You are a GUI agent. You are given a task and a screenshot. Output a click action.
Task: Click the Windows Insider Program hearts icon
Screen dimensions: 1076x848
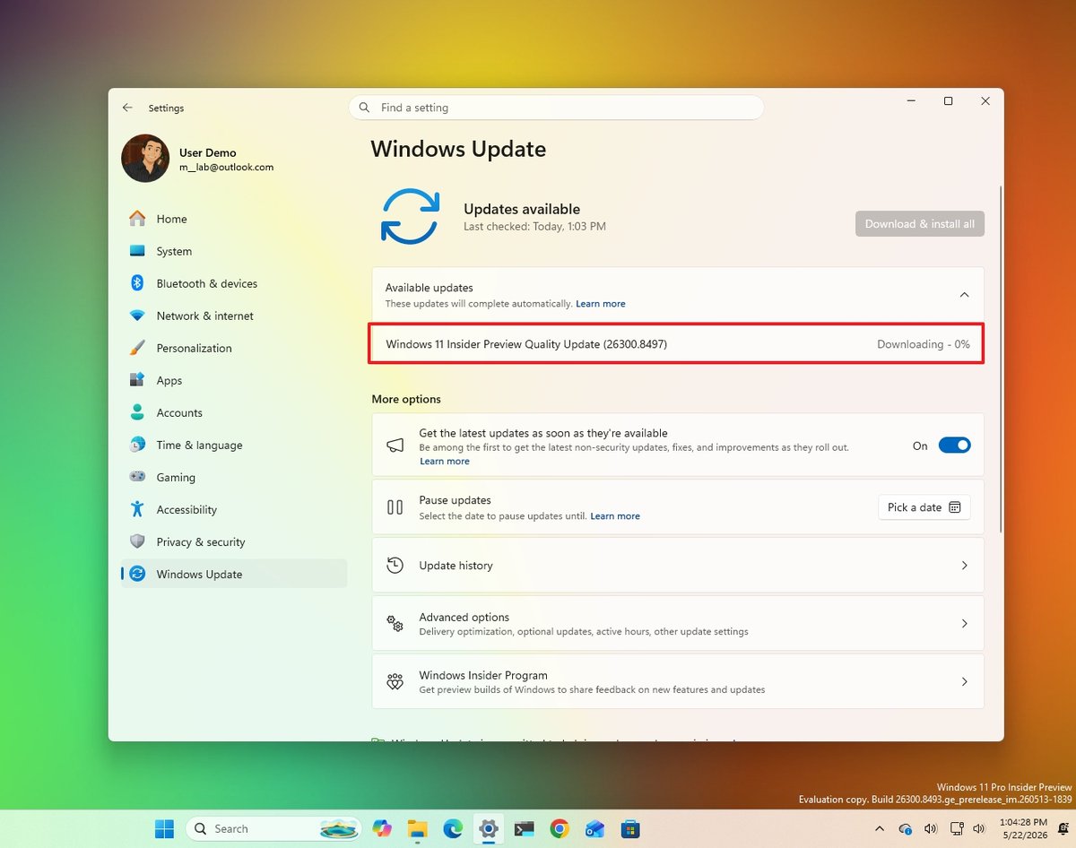tap(395, 681)
